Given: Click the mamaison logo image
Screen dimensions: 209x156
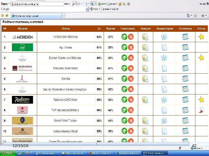Looking at the screenshot, I should point(22,68).
